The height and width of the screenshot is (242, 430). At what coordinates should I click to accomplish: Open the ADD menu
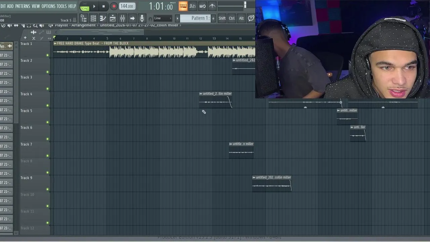click(10, 6)
